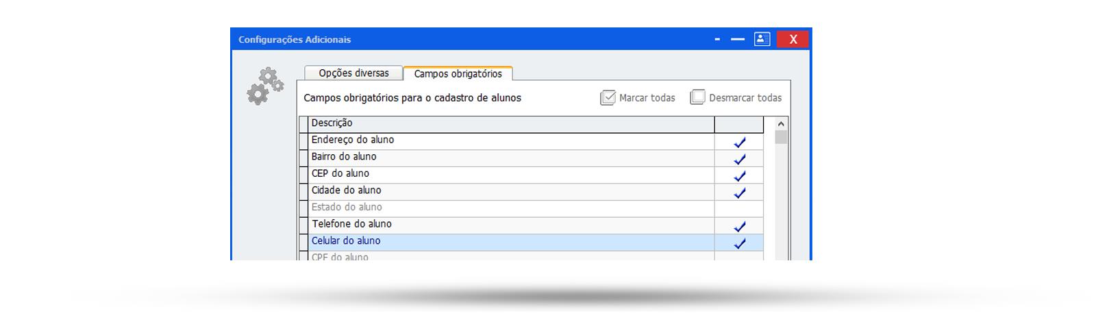Select the Estado do aluno row text
The width and height of the screenshot is (1096, 322).
[347, 207]
